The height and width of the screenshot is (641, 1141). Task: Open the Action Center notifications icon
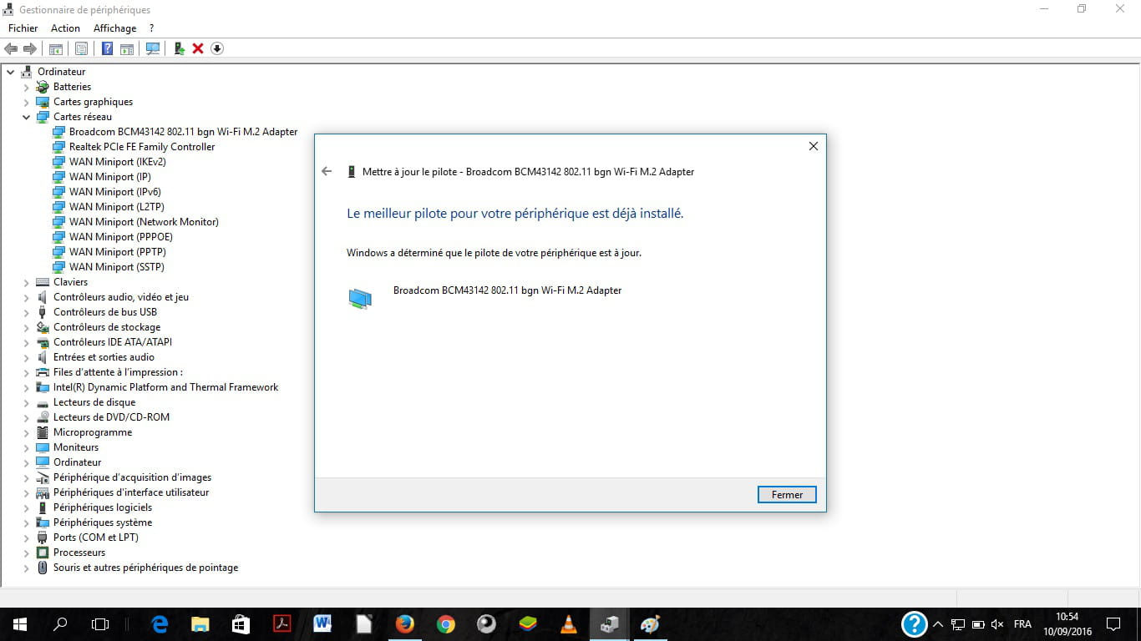coord(1113,623)
